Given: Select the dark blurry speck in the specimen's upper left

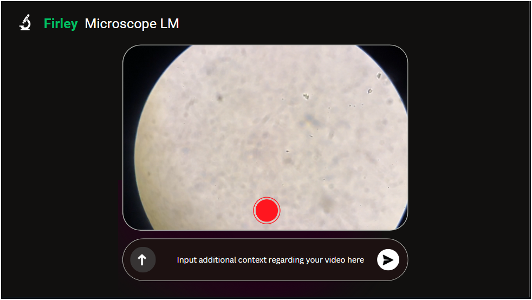Looking at the screenshot, I should 219,98.
